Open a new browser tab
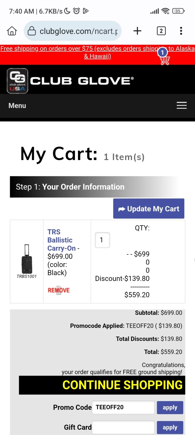Viewport: 195px width, 435px height. [x=138, y=31]
